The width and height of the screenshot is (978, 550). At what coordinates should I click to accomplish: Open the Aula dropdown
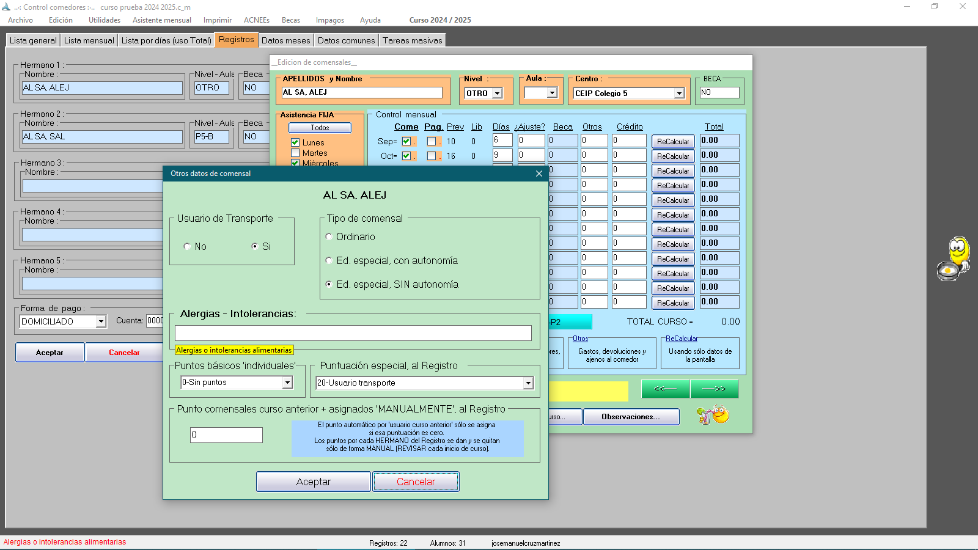pos(553,93)
